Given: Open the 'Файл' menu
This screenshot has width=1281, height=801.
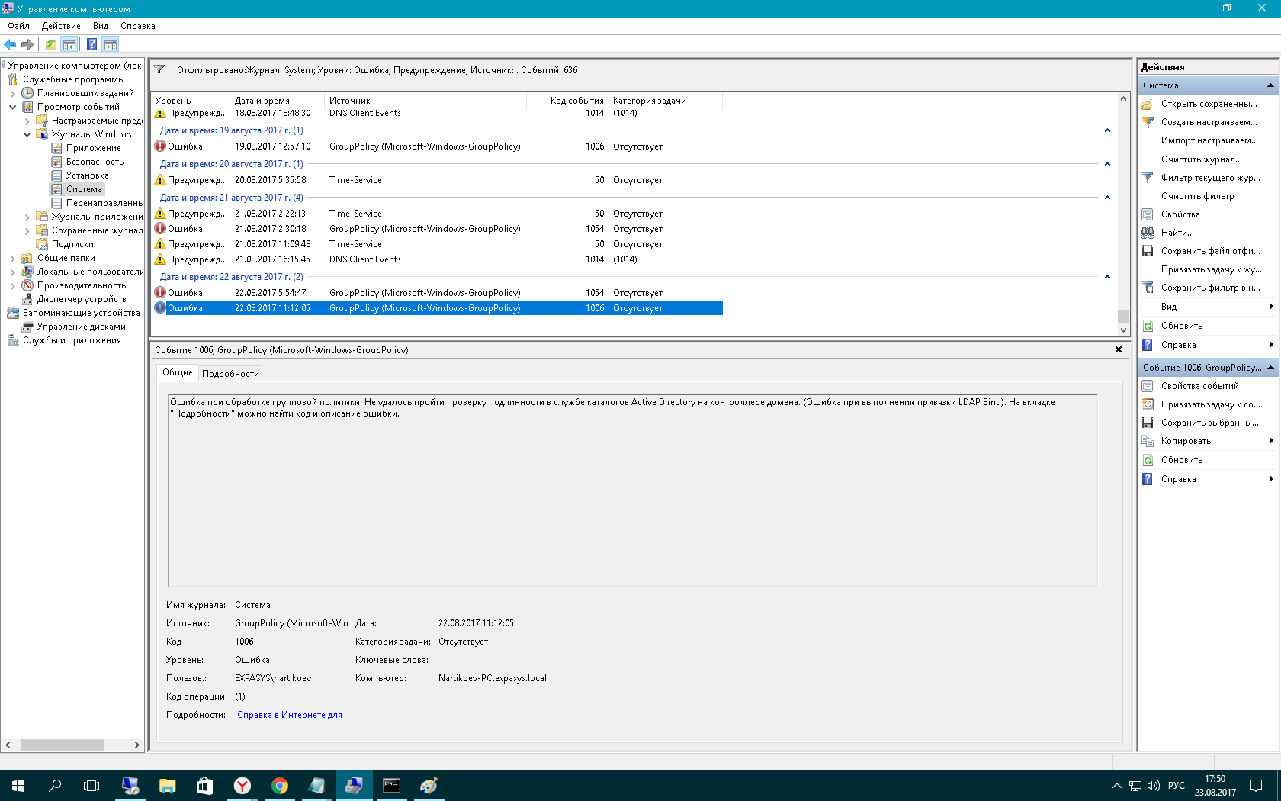Looking at the screenshot, I should 19,26.
